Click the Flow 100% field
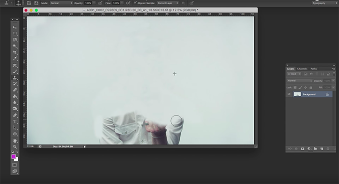Image resolution: width=339 pixels, height=184 pixels. [116, 3]
